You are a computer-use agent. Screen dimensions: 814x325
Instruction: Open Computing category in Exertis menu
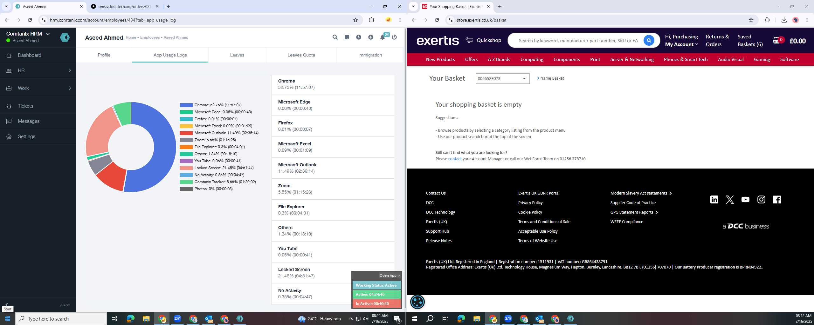(532, 59)
